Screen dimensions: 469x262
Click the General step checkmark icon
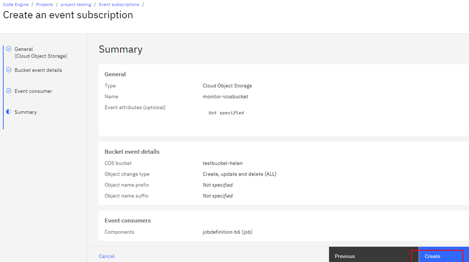click(x=9, y=49)
